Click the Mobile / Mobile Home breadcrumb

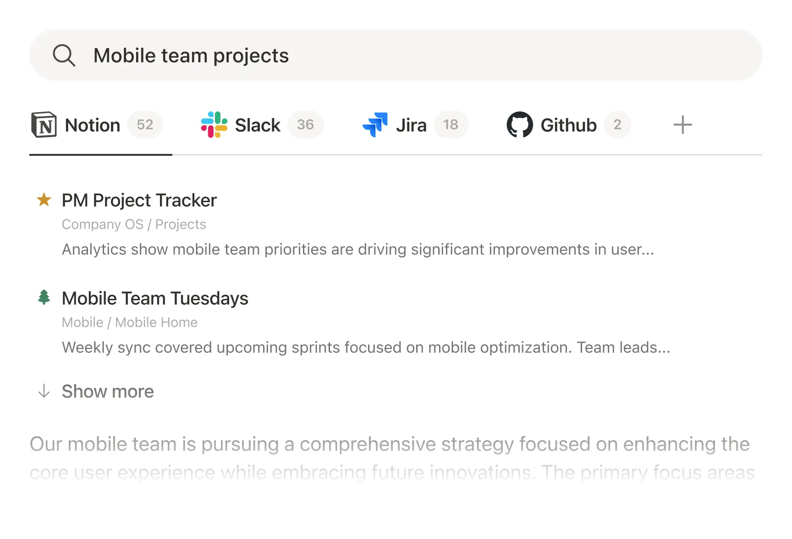pos(130,322)
